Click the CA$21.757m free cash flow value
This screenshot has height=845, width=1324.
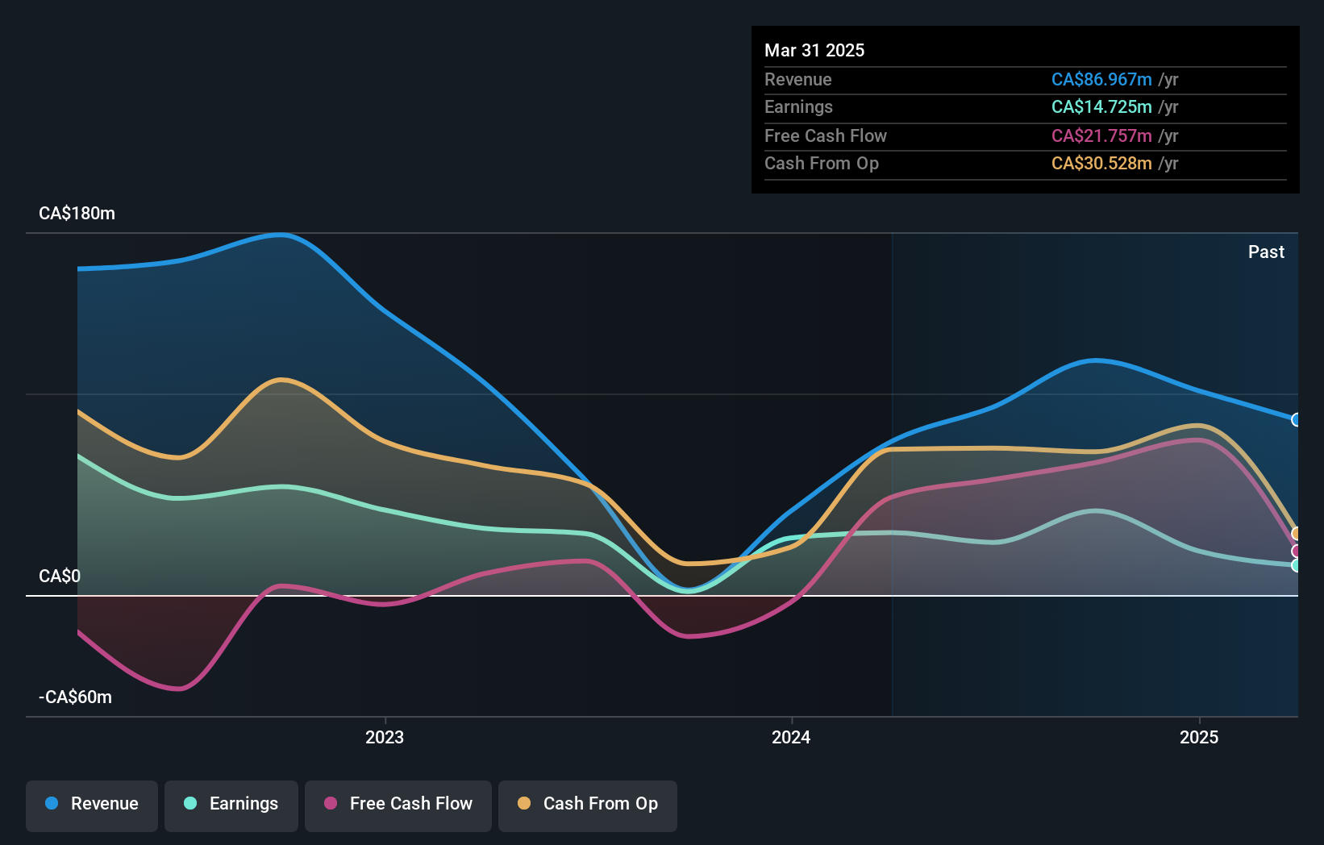(x=1101, y=135)
